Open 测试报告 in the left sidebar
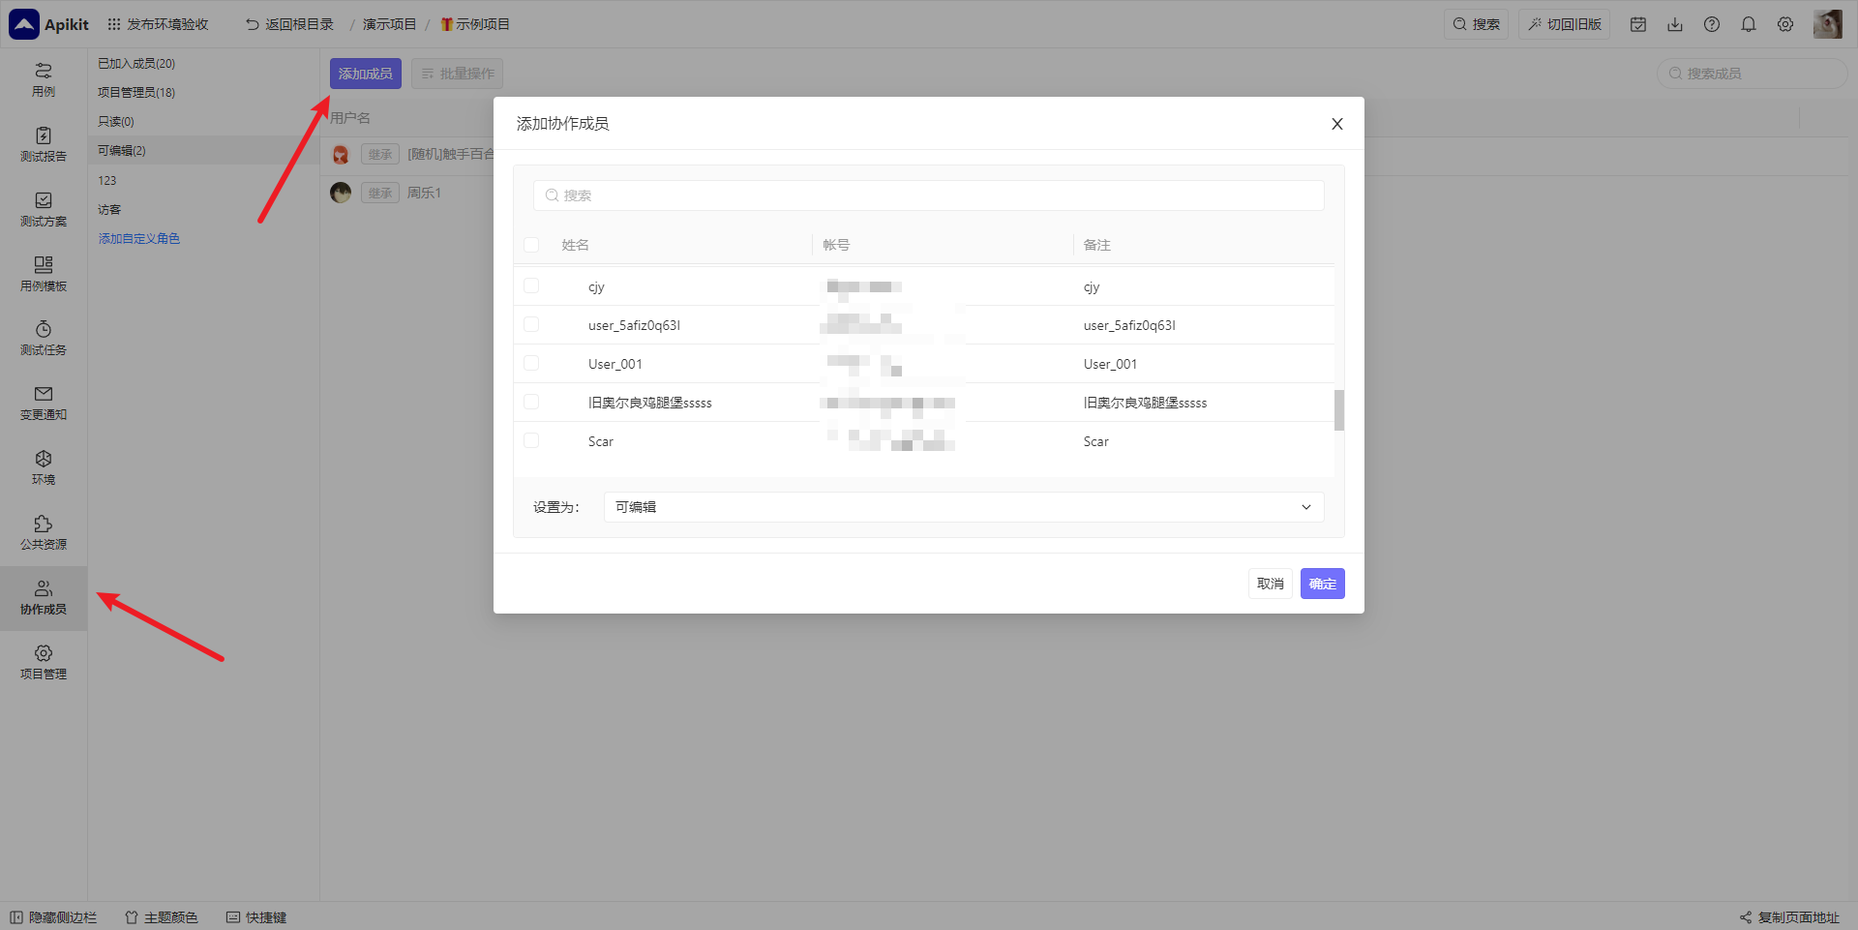This screenshot has width=1858, height=930. pos(44,145)
